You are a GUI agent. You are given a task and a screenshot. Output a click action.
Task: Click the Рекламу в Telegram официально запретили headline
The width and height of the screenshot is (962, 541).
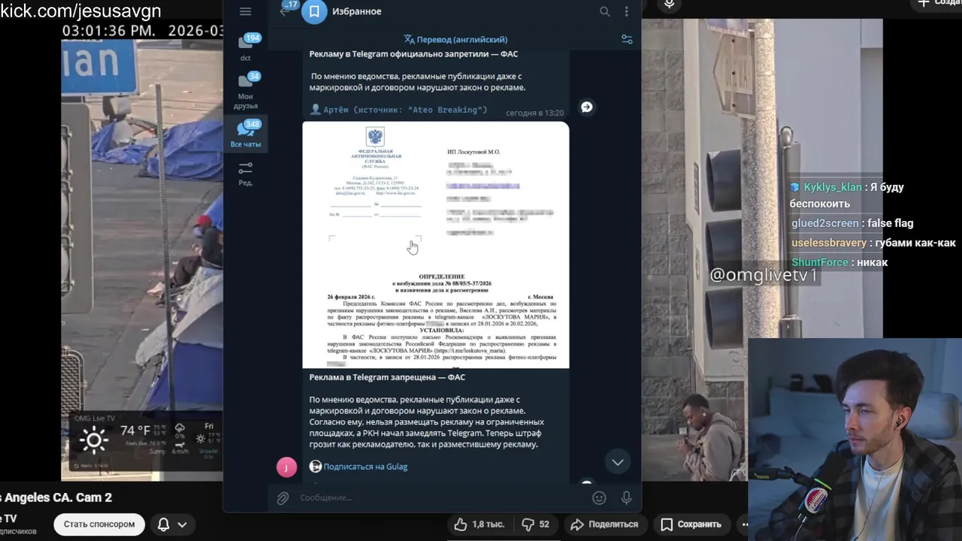[413, 54]
